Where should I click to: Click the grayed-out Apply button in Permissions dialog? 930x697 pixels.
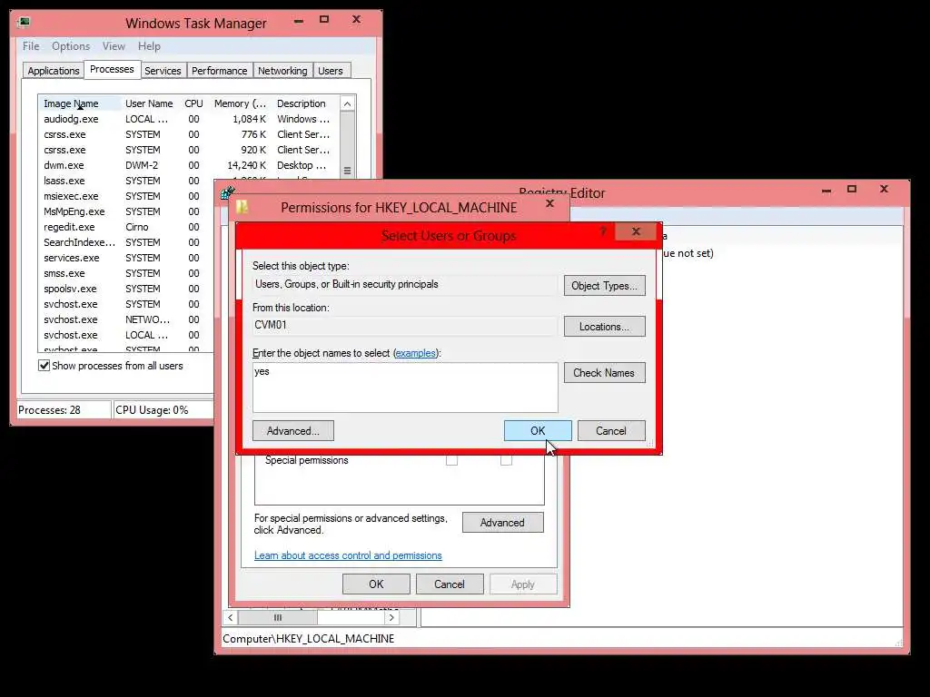[523, 584]
